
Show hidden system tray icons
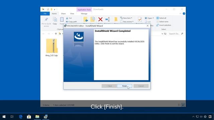[x=193, y=117]
